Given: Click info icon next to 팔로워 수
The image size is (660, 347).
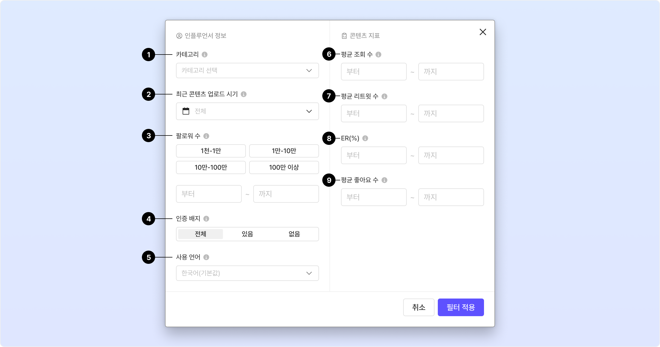Looking at the screenshot, I should click(x=206, y=136).
